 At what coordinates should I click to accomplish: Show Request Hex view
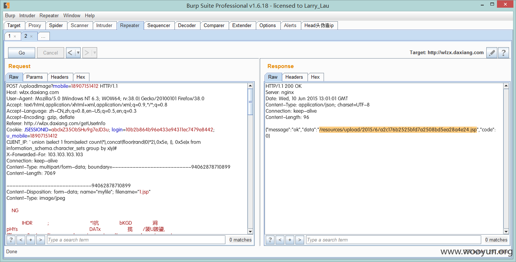pyautogui.click(x=81, y=77)
